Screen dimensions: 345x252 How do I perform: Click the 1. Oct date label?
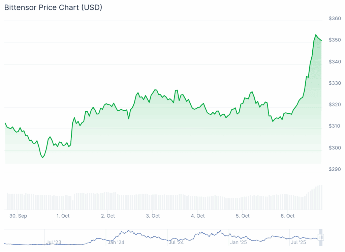(63, 216)
